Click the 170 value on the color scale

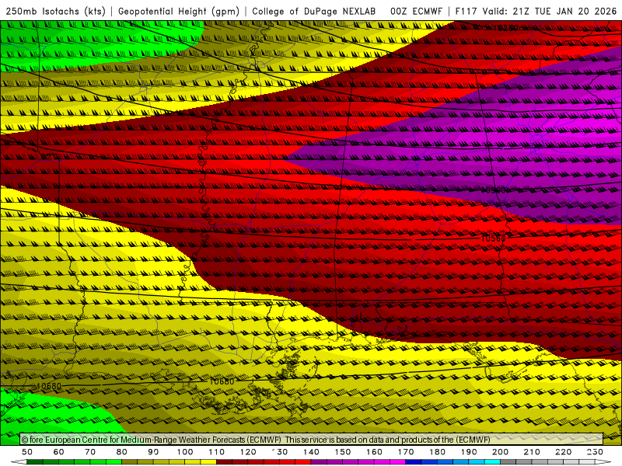click(406, 452)
